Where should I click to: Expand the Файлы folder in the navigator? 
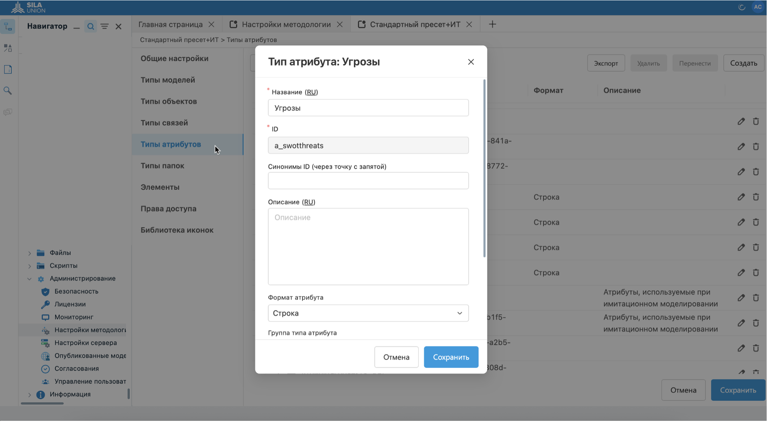click(x=29, y=253)
